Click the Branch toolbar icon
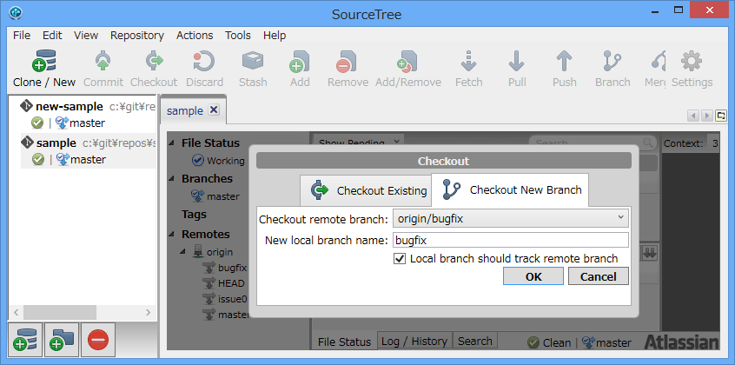Viewport: 735px width, 365px height. [x=612, y=61]
